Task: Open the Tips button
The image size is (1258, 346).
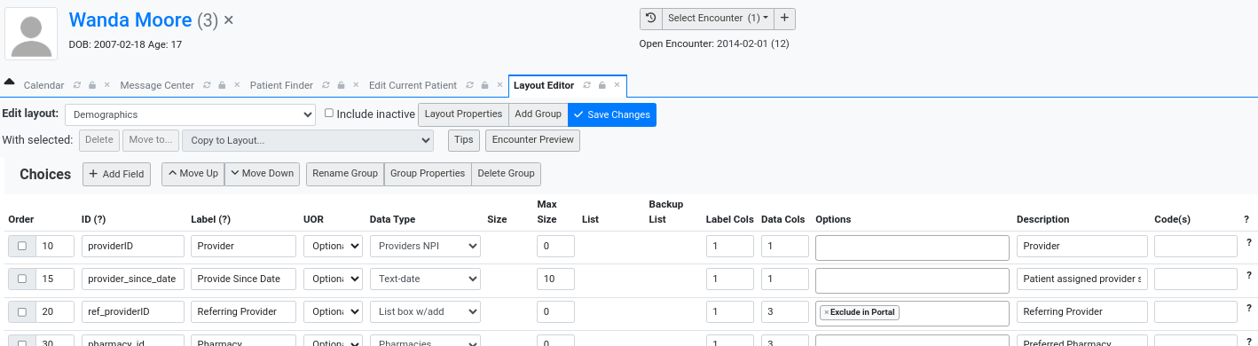Action: [x=464, y=140]
